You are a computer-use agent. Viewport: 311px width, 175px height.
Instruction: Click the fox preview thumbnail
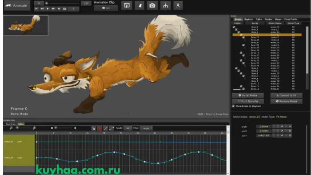[x=26, y=25]
